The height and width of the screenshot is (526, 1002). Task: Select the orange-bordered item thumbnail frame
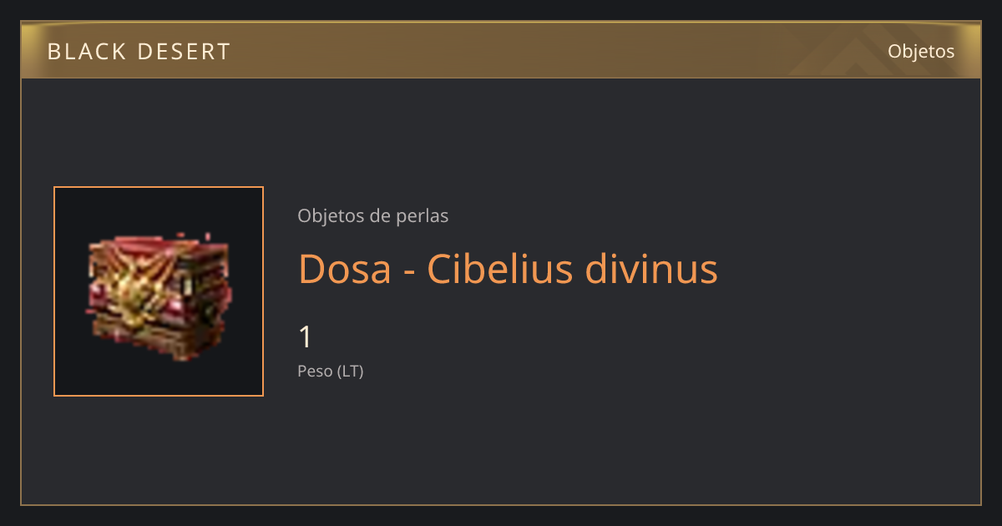pos(159,291)
